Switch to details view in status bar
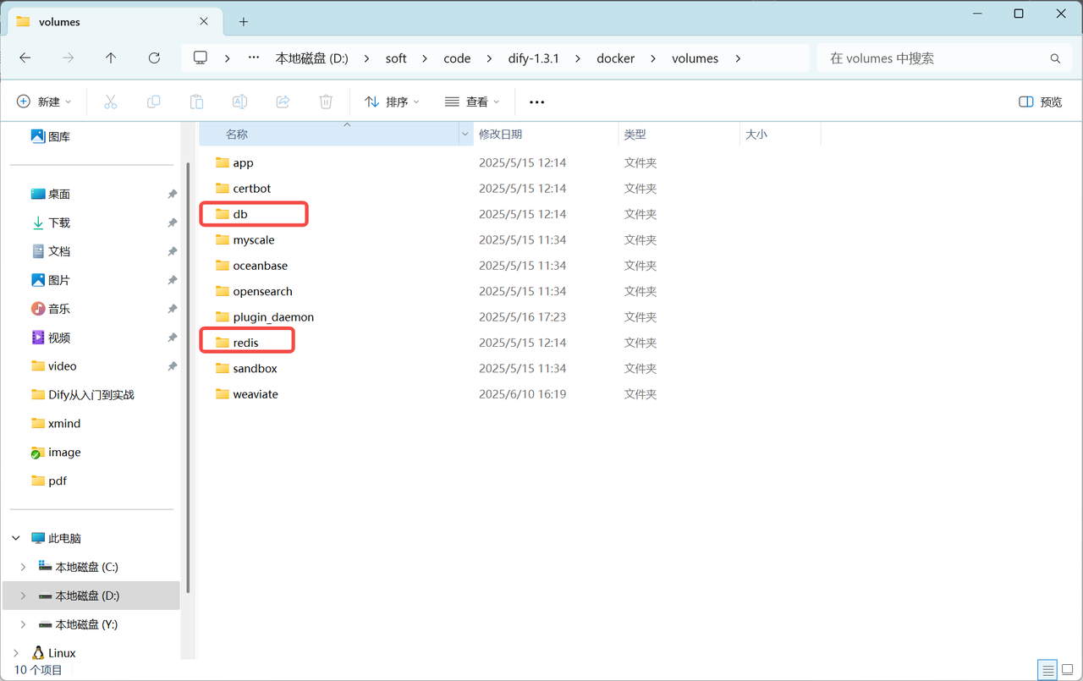This screenshot has height=681, width=1083. pyautogui.click(x=1048, y=670)
